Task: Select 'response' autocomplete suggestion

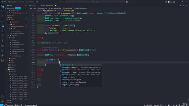Action: (81, 65)
